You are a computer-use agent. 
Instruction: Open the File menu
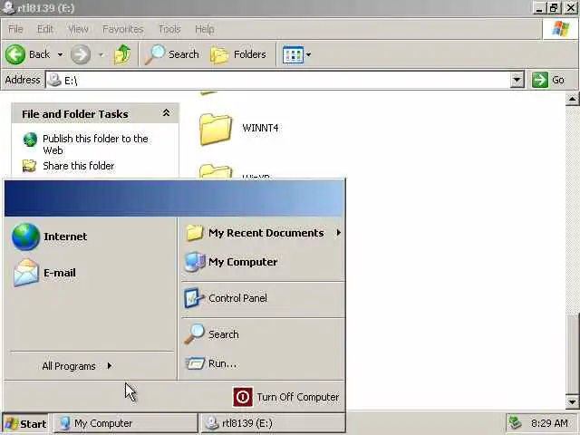click(x=15, y=29)
